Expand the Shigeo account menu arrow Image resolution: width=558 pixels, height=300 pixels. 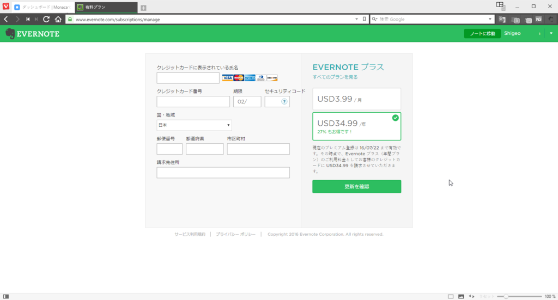click(551, 33)
